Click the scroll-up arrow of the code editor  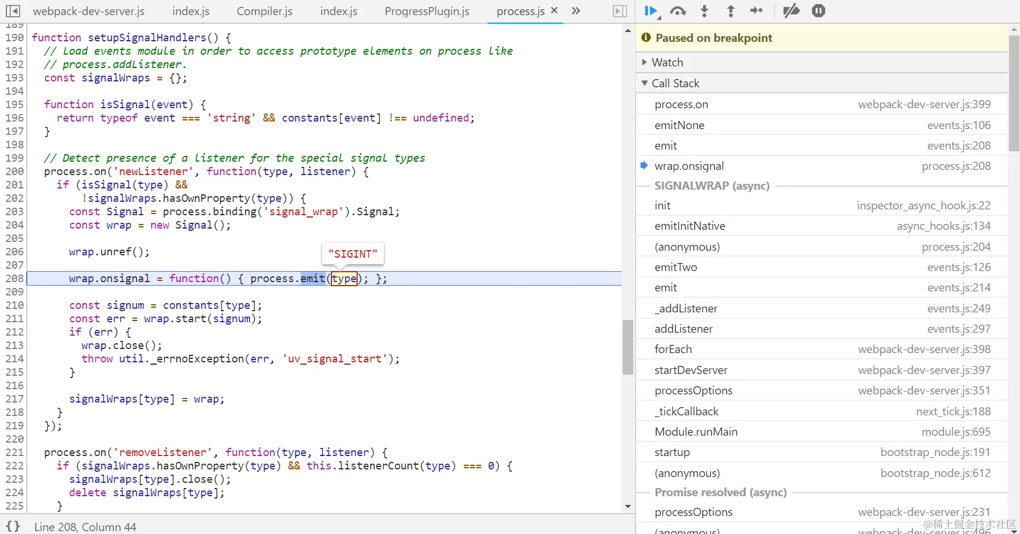tap(627, 30)
